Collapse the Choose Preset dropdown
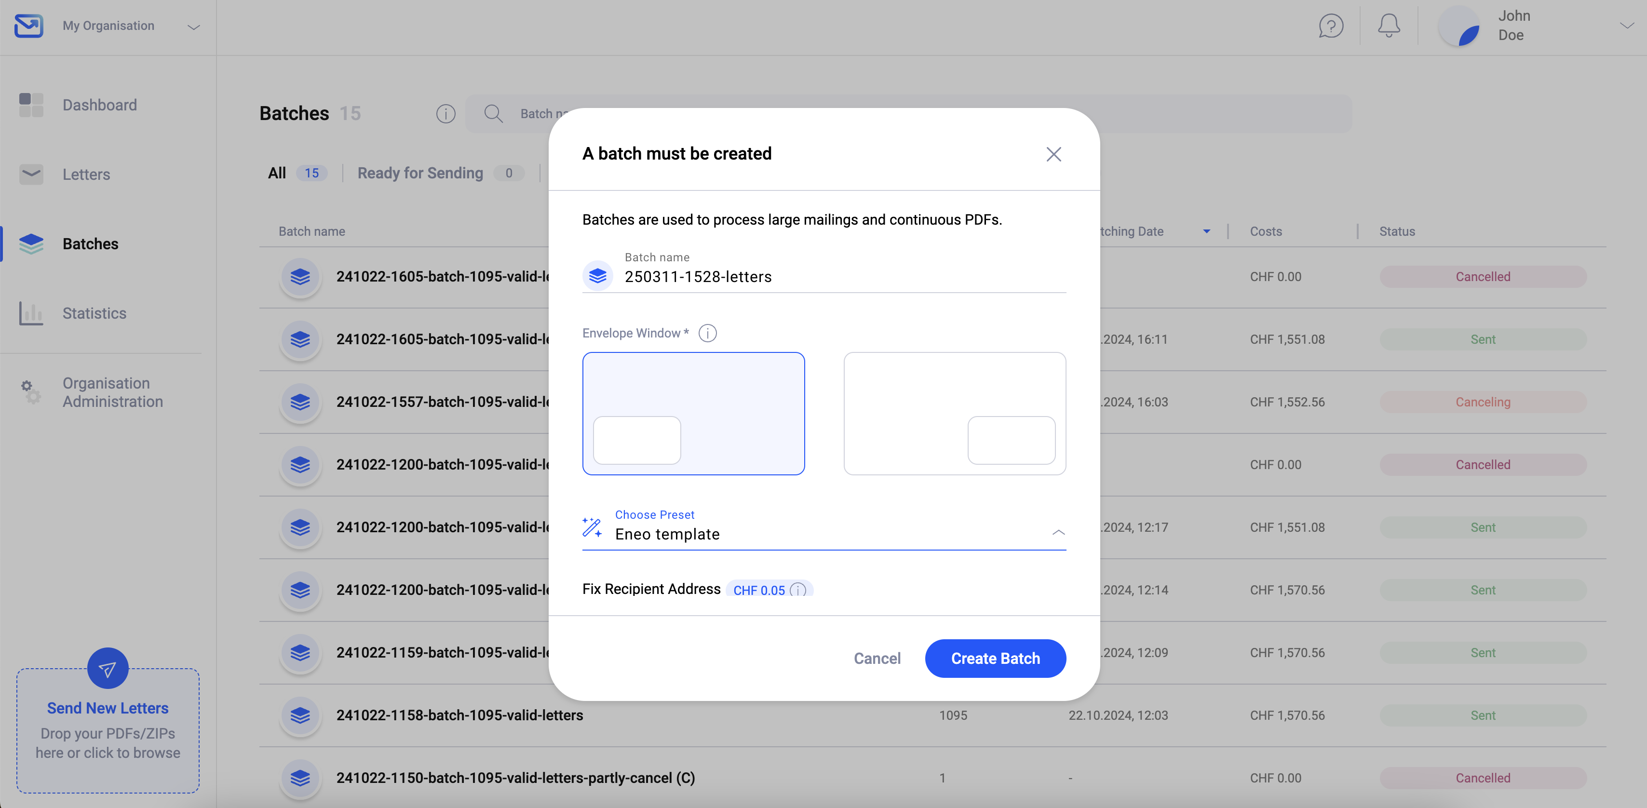This screenshot has width=1647, height=808. click(x=1058, y=533)
